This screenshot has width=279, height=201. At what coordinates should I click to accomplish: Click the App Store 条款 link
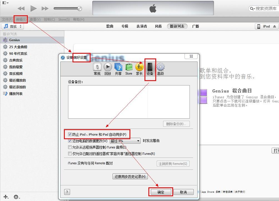point(211,192)
